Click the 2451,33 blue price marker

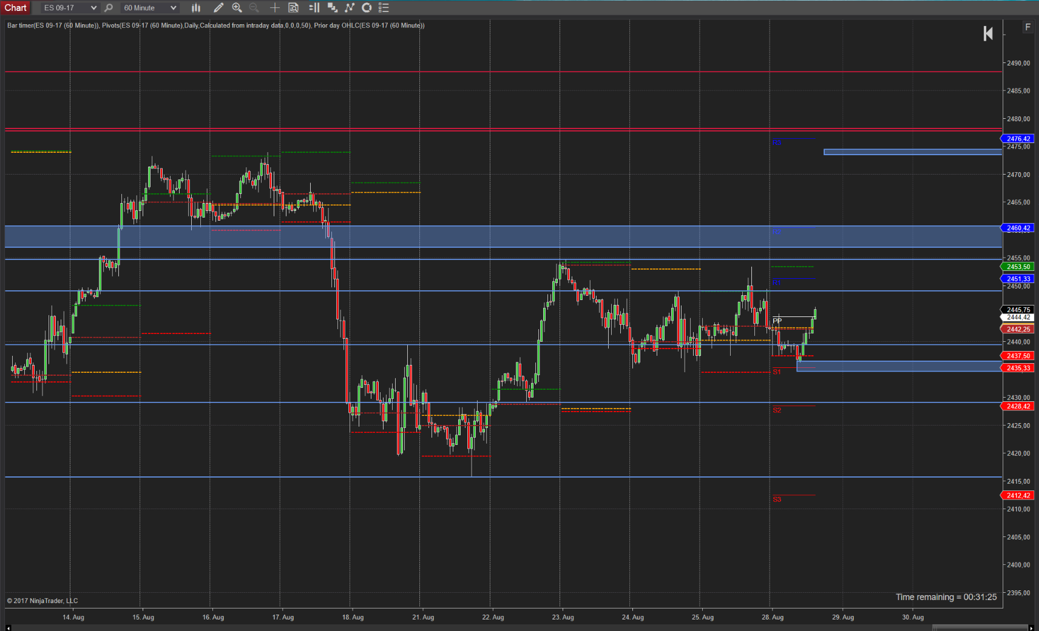coord(1017,279)
